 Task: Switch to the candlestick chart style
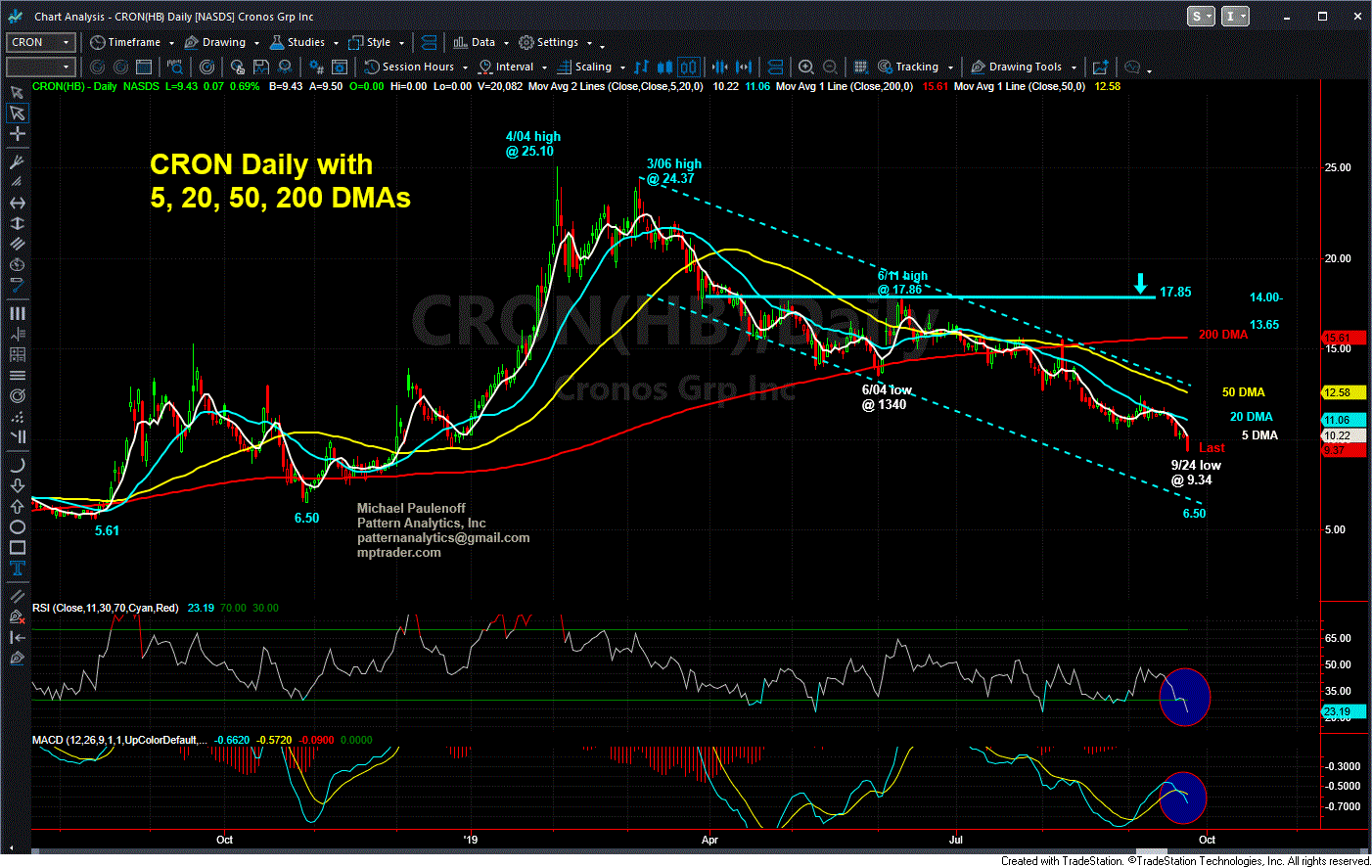(x=664, y=67)
